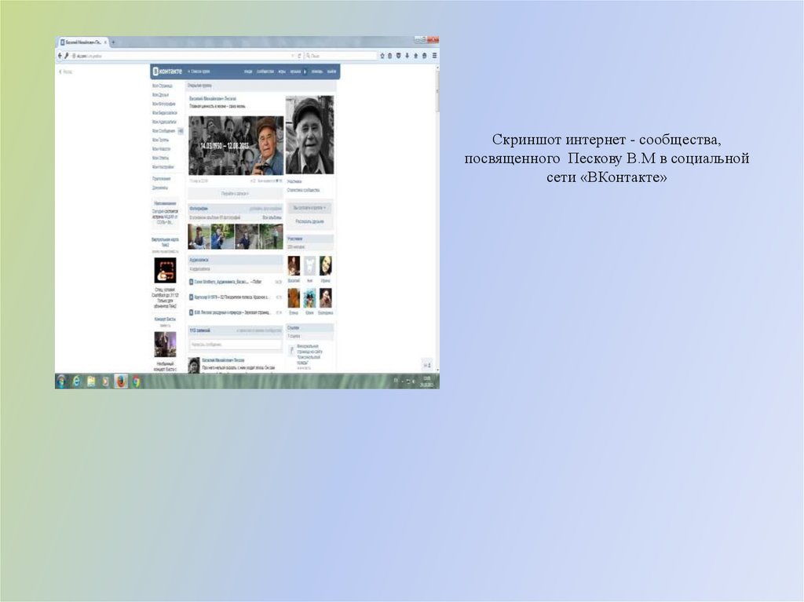Click the wall post message input field
The image size is (804, 602).
[235, 345]
